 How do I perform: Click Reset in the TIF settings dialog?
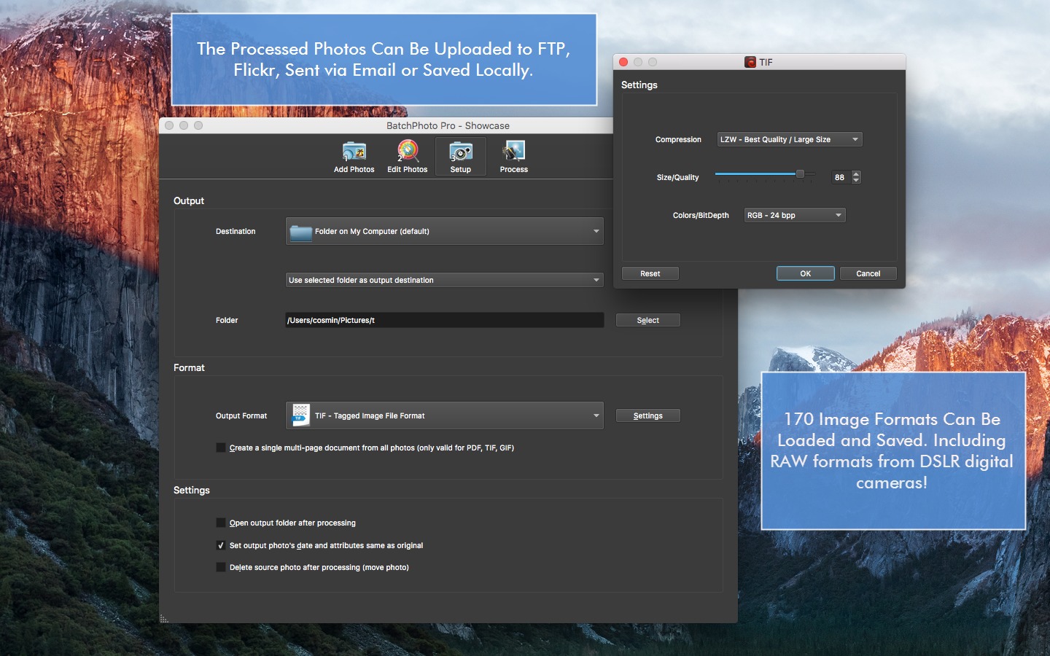(650, 274)
